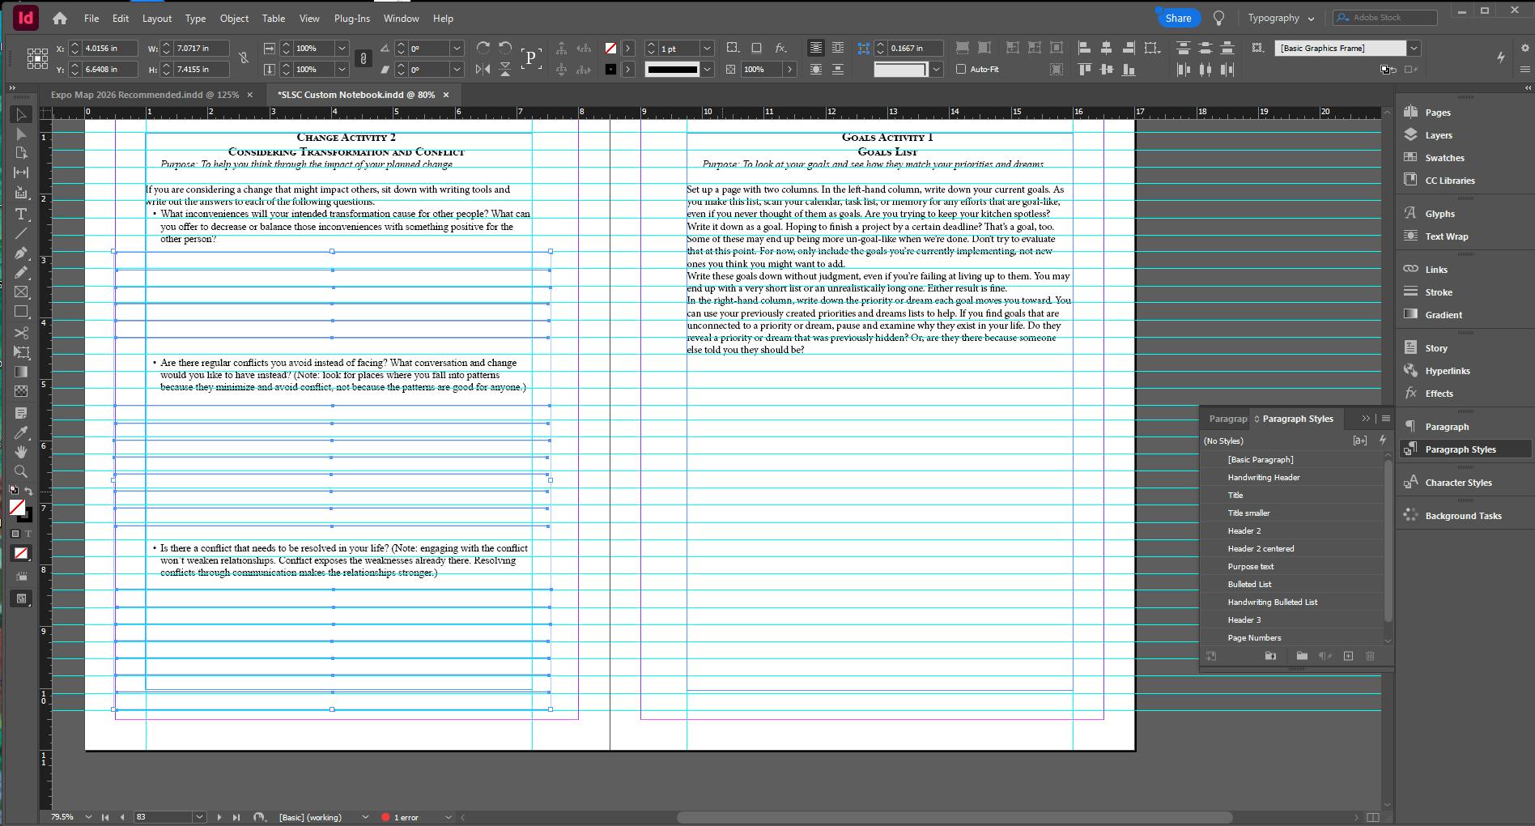
Task: Select the Hand tool
Action: pyautogui.click(x=21, y=451)
